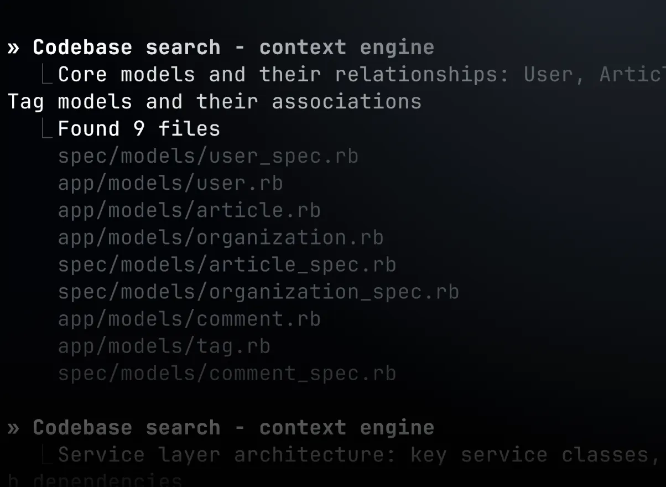This screenshot has height=487, width=666.
Task: Open app/models/organization.rb from results
Action: point(221,238)
